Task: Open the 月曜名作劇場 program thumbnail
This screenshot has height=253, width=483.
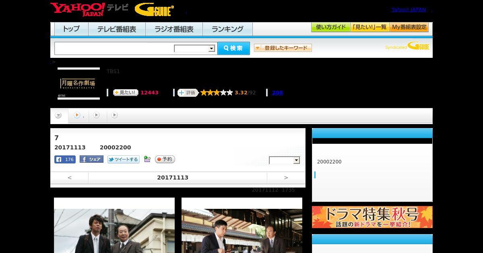Action: [x=78, y=84]
